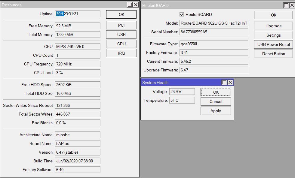295x178 pixels.
Task: Click the Board Name field hAP ac
Action: coord(78,143)
